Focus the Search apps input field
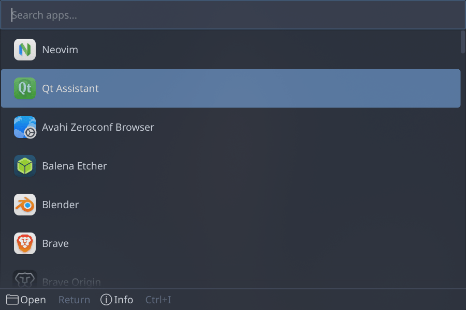 click(x=233, y=15)
